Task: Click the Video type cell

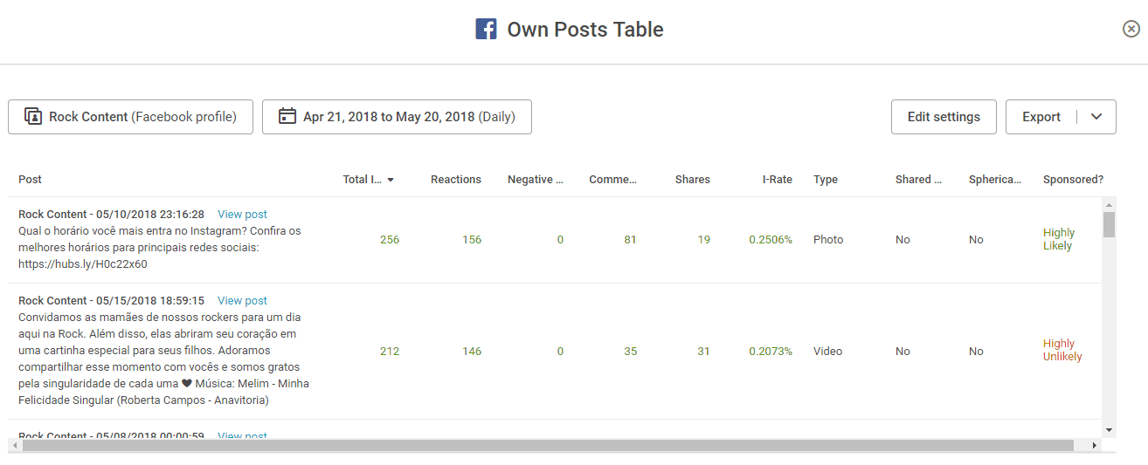Action: [x=827, y=352]
